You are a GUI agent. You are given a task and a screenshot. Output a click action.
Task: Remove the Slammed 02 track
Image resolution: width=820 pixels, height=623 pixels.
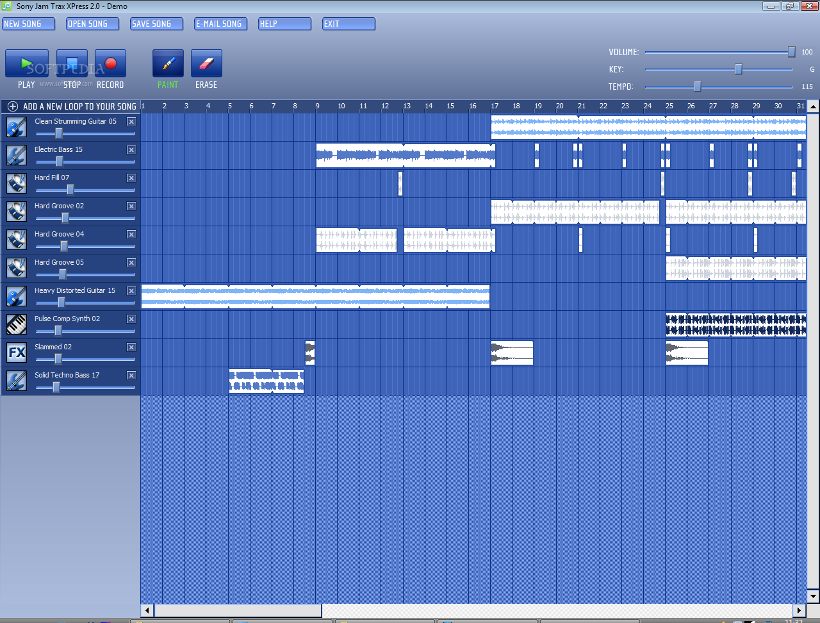[x=131, y=347]
